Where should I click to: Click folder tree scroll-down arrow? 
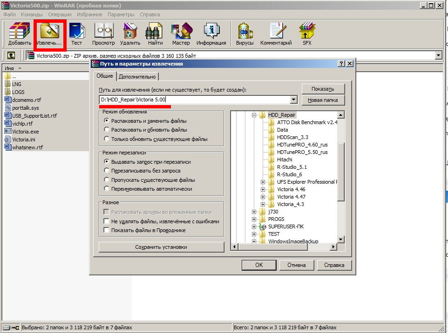point(340,240)
